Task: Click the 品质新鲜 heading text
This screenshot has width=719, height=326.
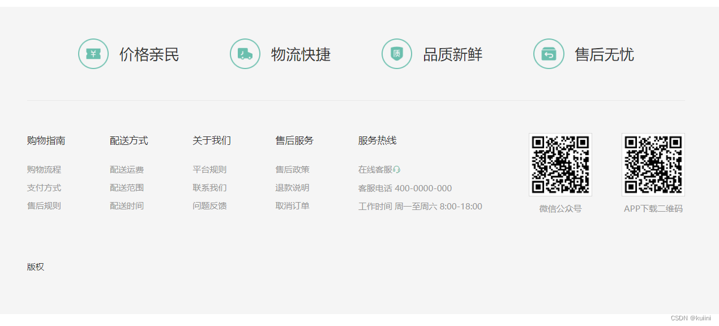Action: pos(452,54)
